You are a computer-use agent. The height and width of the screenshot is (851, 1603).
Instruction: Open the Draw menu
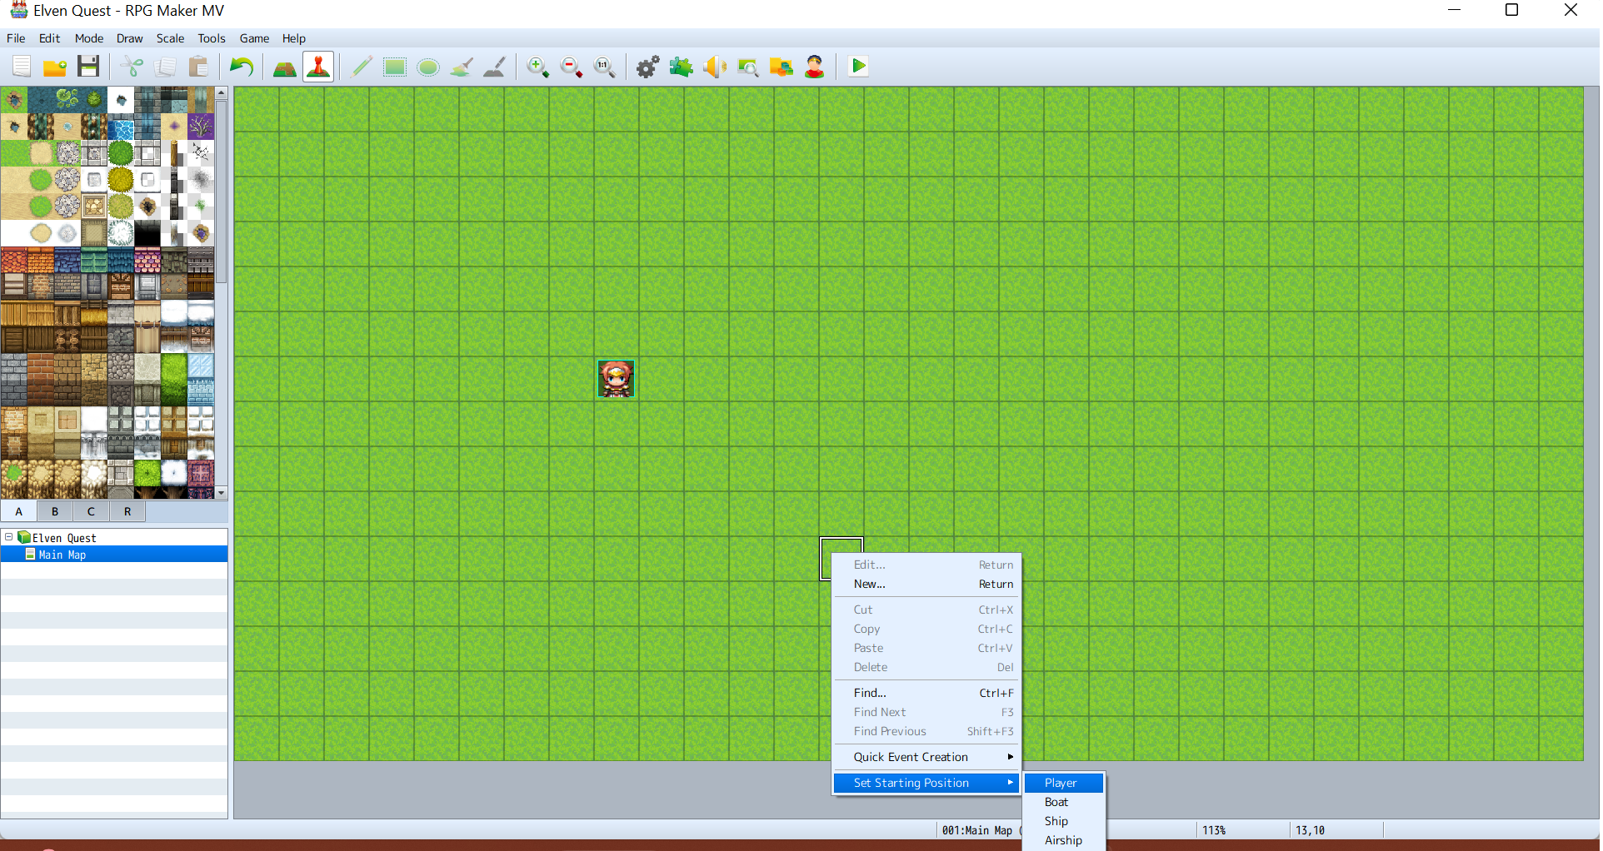coord(129,38)
